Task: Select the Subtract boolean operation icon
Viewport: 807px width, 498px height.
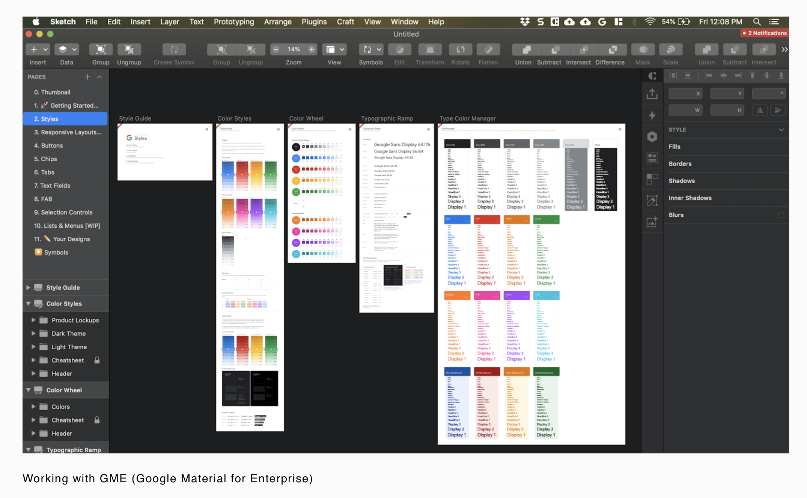Action: 555,49
